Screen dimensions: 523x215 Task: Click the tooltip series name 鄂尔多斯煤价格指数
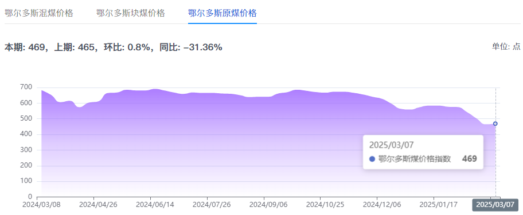point(415,159)
